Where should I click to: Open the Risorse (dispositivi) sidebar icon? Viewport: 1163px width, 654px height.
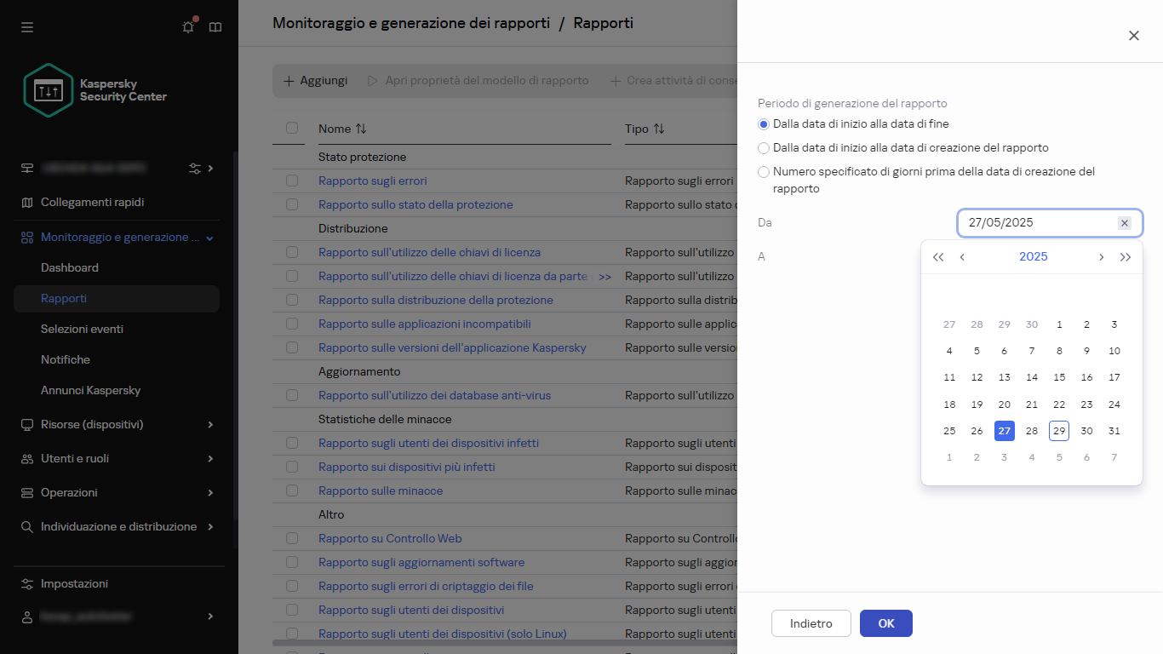(27, 424)
